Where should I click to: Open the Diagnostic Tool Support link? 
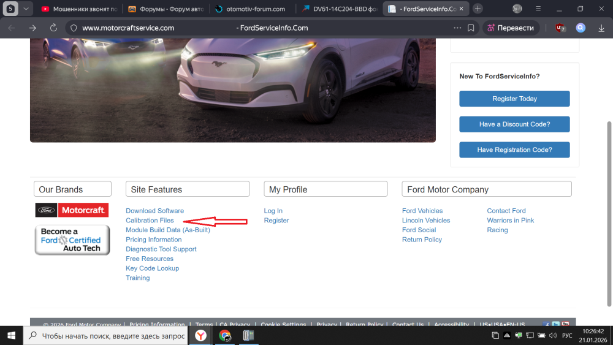(161, 249)
